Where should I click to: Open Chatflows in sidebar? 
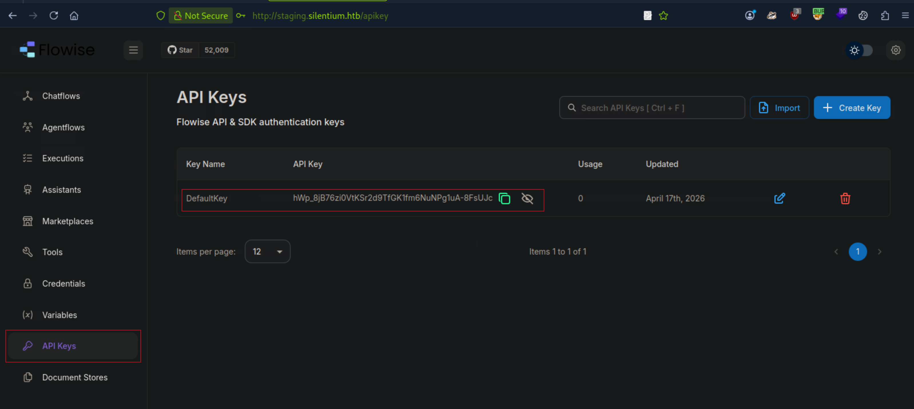pos(61,96)
